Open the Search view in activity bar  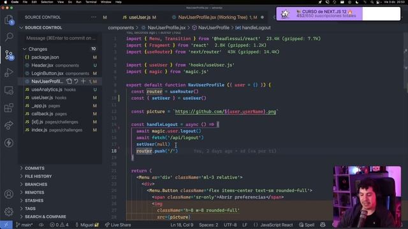[9, 37]
